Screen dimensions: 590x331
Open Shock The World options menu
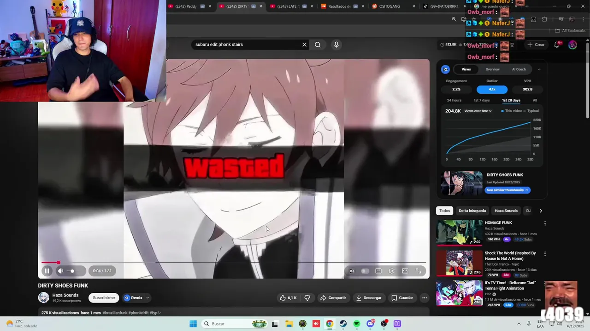[545, 253]
